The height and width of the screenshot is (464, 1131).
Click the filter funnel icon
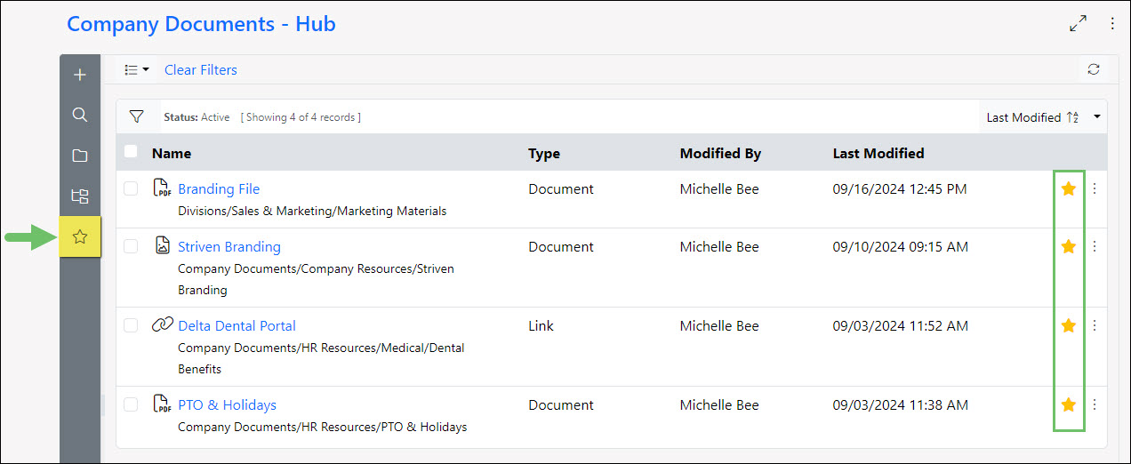(136, 116)
